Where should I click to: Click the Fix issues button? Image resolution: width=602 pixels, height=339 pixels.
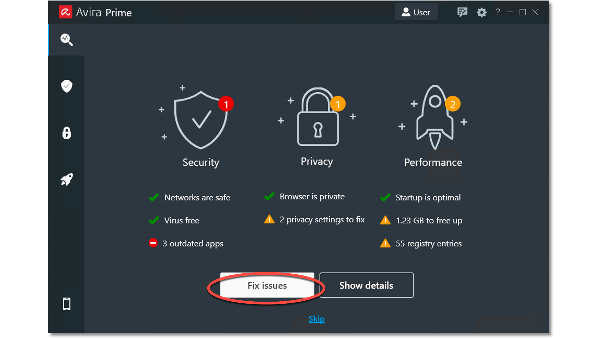pyautogui.click(x=267, y=285)
